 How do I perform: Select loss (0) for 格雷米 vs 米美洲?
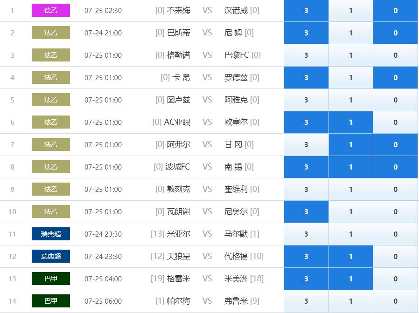pos(395,279)
